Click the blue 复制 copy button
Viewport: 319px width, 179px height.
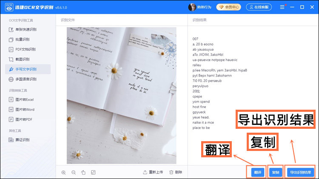[x=276, y=172]
